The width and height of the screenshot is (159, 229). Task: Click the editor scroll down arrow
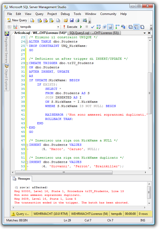point(150,168)
